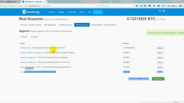Screen dimensions: 184x103
Task: Open Actions dropdown for eobot.com row
Action: (160, 58)
